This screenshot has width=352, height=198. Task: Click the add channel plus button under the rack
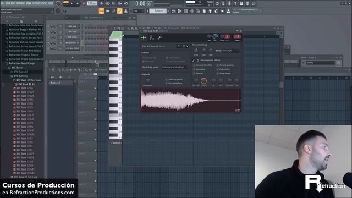point(73,57)
